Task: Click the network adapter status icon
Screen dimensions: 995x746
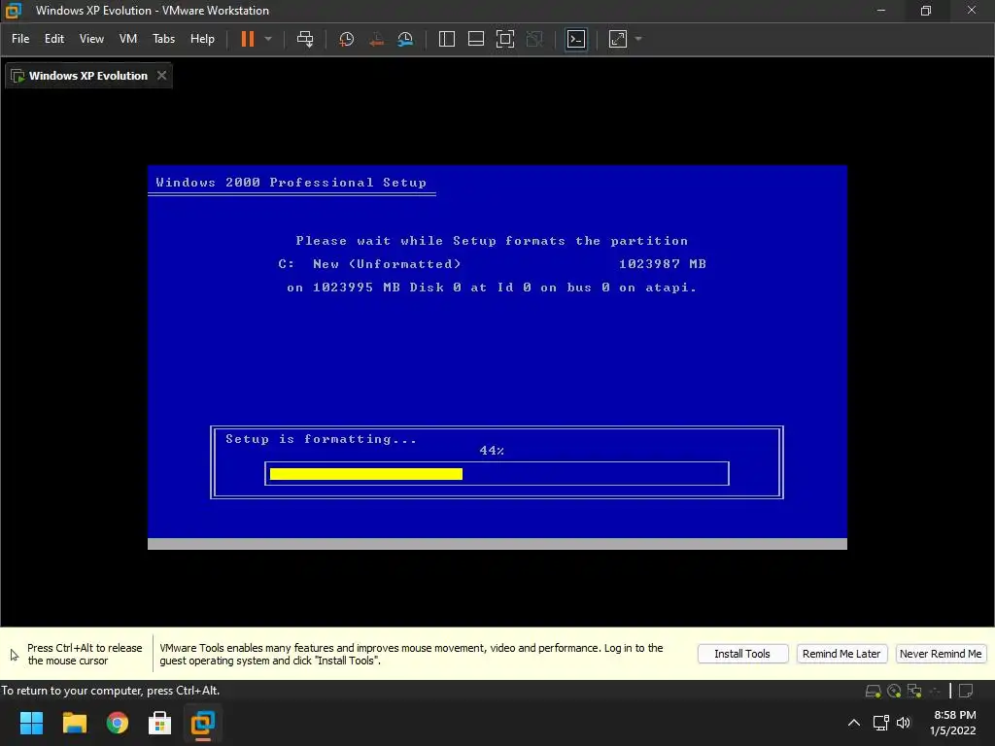Action: [914, 691]
